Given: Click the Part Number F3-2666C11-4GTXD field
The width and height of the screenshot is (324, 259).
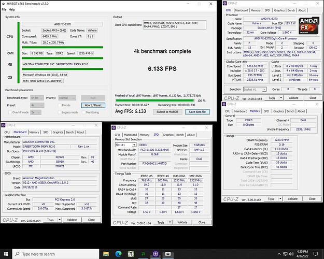Looking at the screenshot, I should pos(155,163).
